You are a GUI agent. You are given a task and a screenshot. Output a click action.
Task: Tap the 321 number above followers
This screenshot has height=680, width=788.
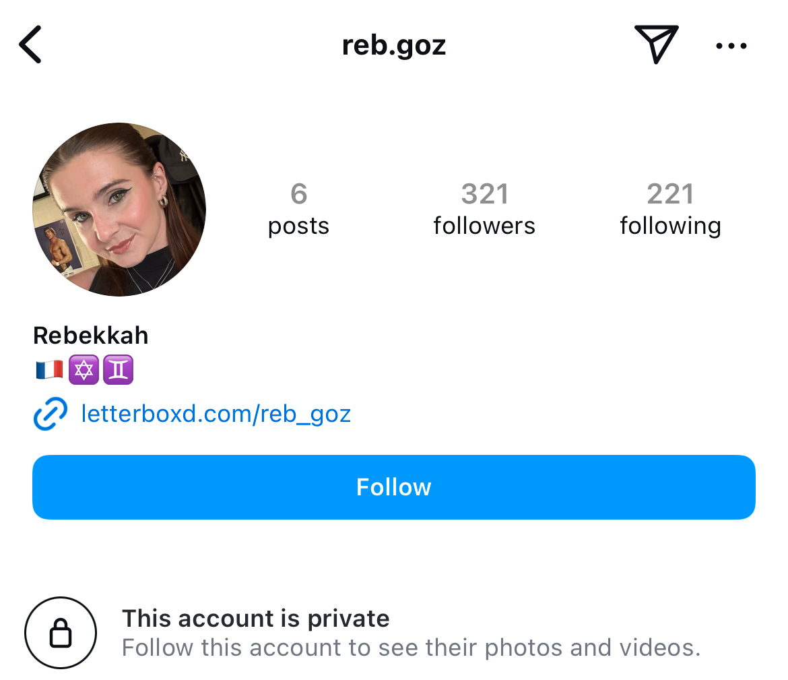point(484,194)
